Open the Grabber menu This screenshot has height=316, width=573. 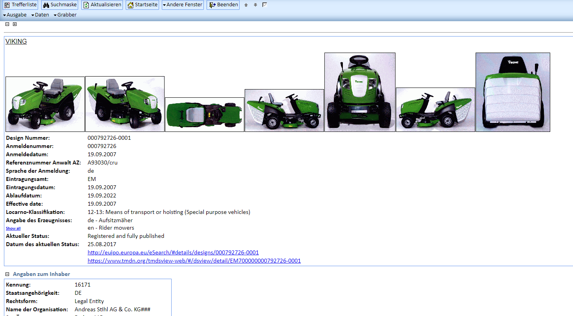click(x=65, y=15)
